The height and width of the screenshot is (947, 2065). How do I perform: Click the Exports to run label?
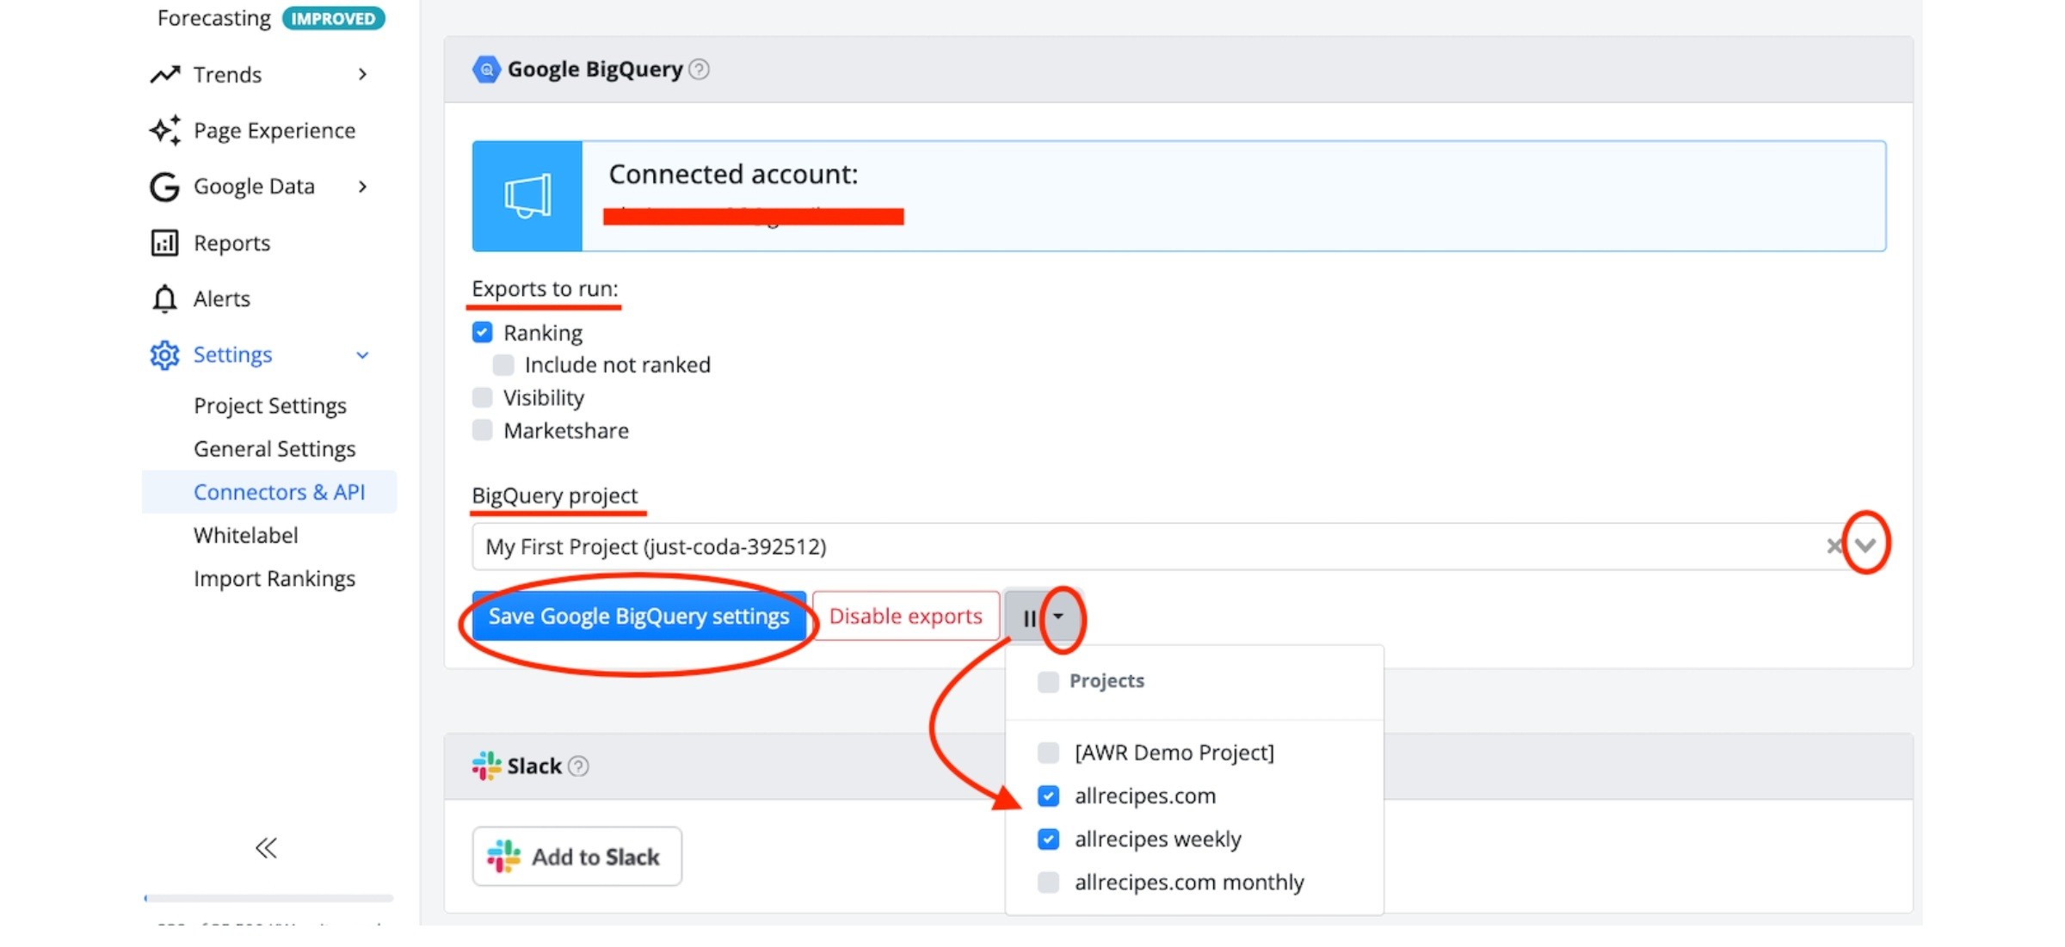pyautogui.click(x=546, y=288)
